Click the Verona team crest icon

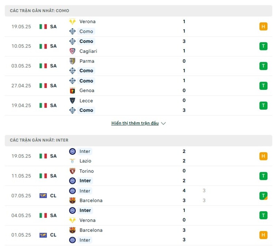tap(73, 21)
